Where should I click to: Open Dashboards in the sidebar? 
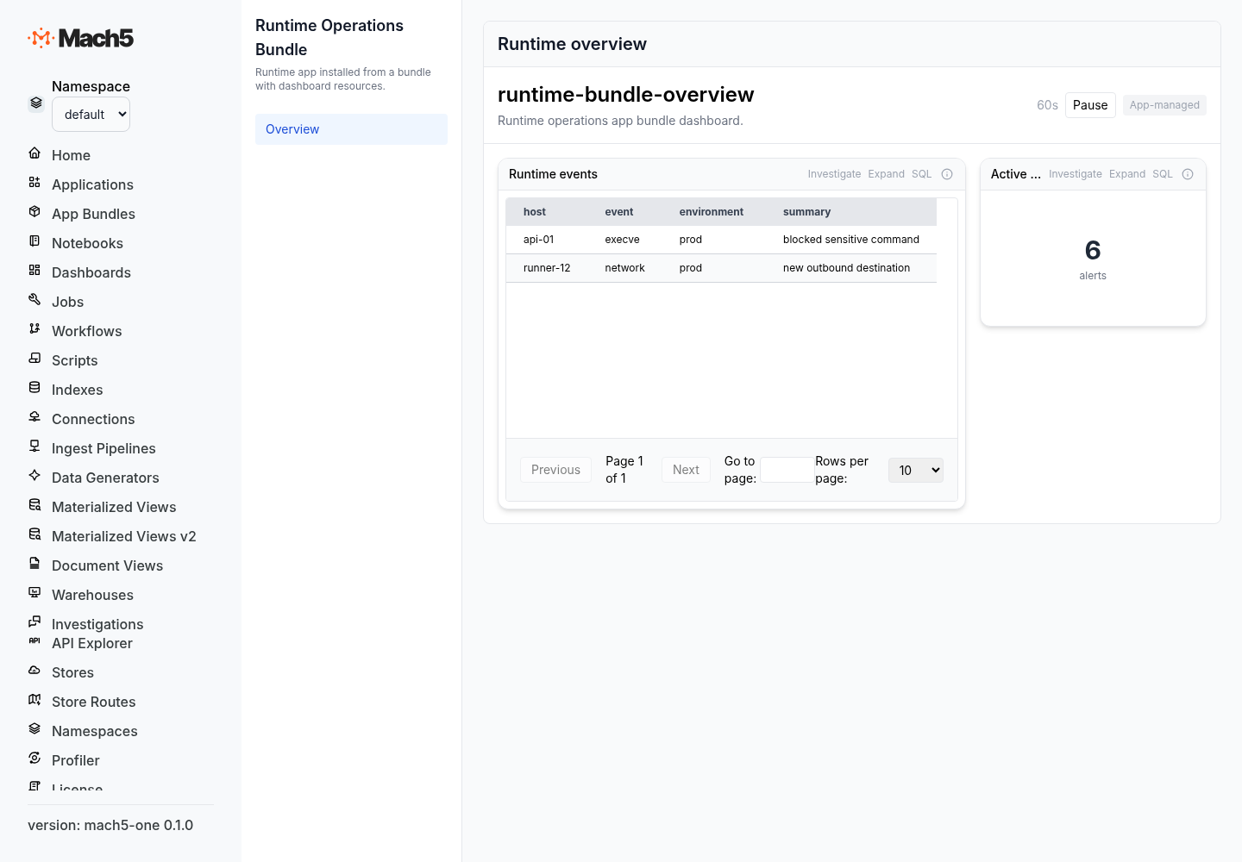(91, 272)
